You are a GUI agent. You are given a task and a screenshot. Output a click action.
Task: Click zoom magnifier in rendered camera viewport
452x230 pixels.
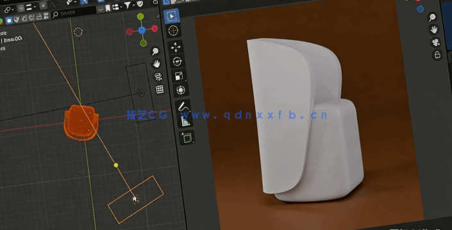tap(432, 17)
